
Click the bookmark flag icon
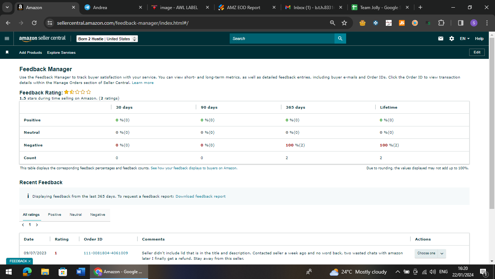tap(7, 52)
